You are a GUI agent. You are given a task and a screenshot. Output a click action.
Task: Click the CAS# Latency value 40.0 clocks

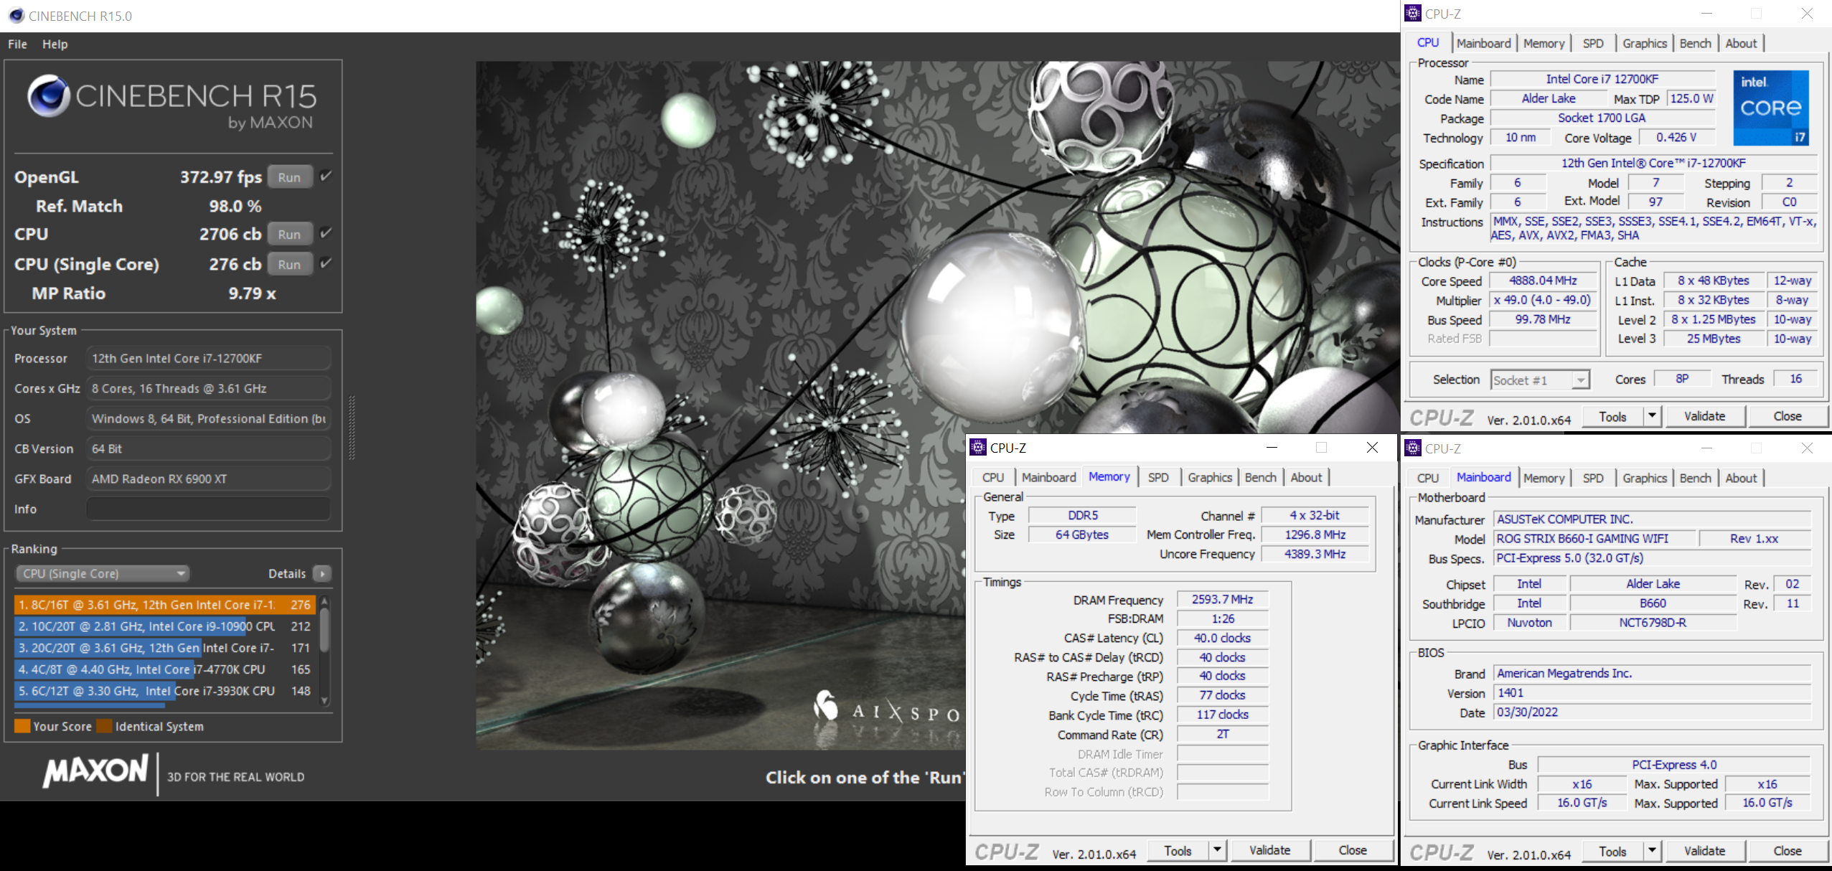point(1222,638)
